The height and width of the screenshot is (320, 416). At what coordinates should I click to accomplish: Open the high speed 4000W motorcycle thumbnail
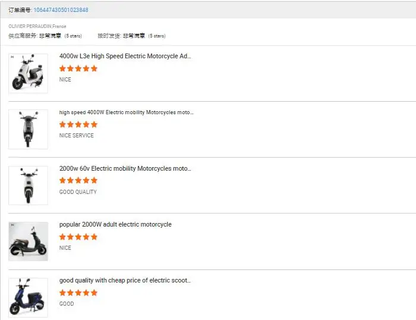coord(28,129)
